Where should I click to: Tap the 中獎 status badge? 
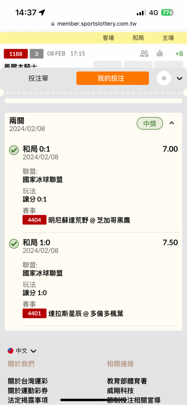150,124
